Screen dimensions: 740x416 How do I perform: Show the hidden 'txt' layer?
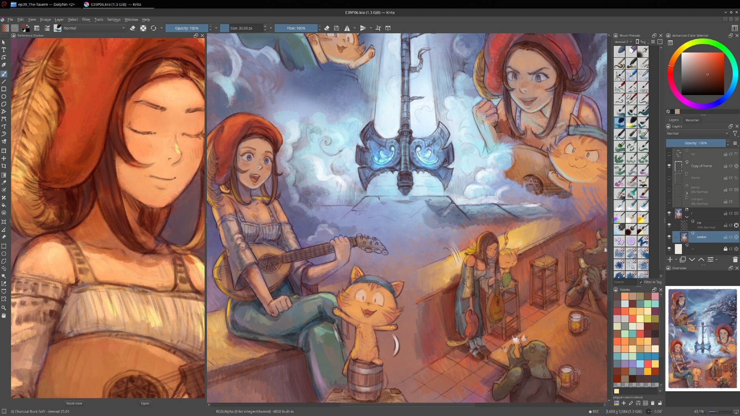click(669, 154)
